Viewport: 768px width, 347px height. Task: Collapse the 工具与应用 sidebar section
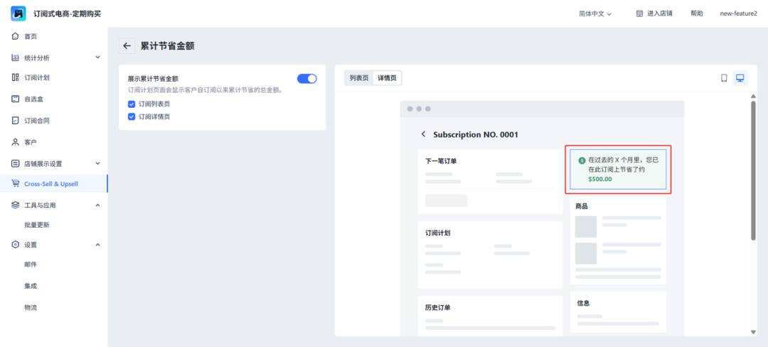point(97,205)
